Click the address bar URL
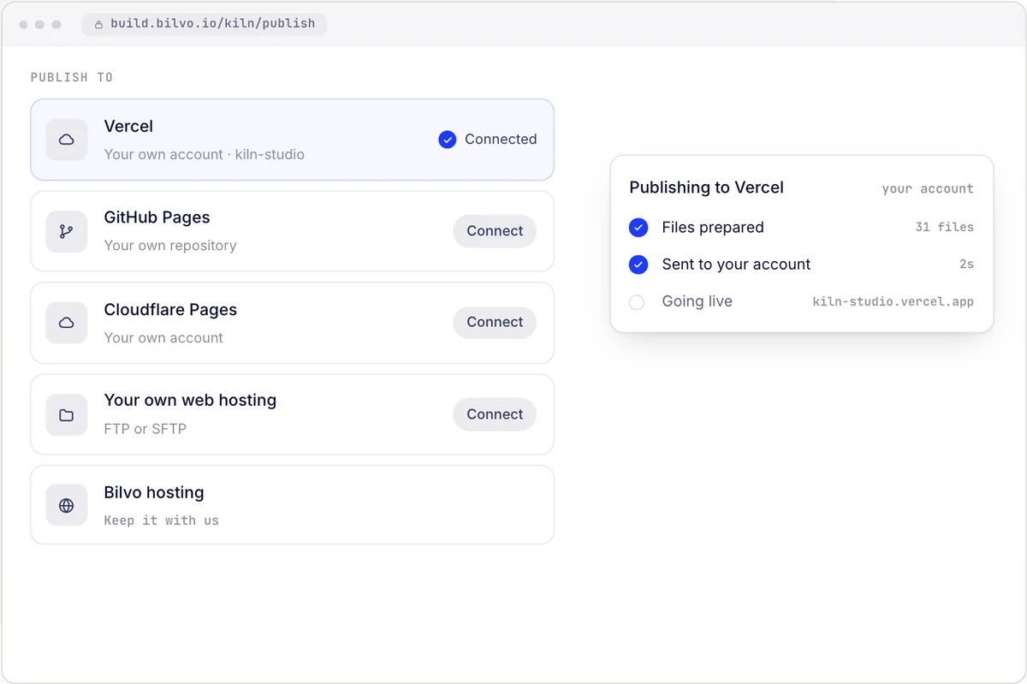This screenshot has height=684, width=1027. 213,24
